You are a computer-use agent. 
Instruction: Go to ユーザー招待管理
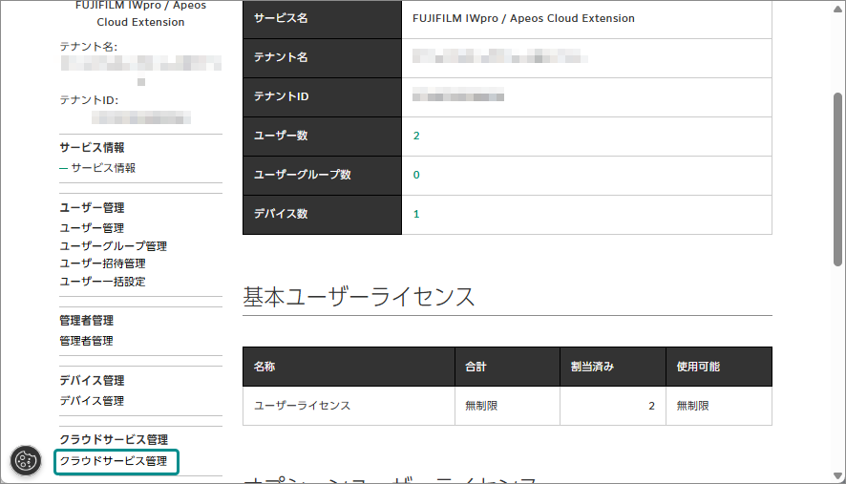(102, 263)
